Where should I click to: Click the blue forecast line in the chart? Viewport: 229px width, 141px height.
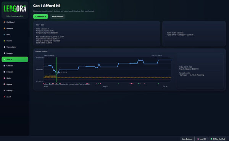[108, 67]
